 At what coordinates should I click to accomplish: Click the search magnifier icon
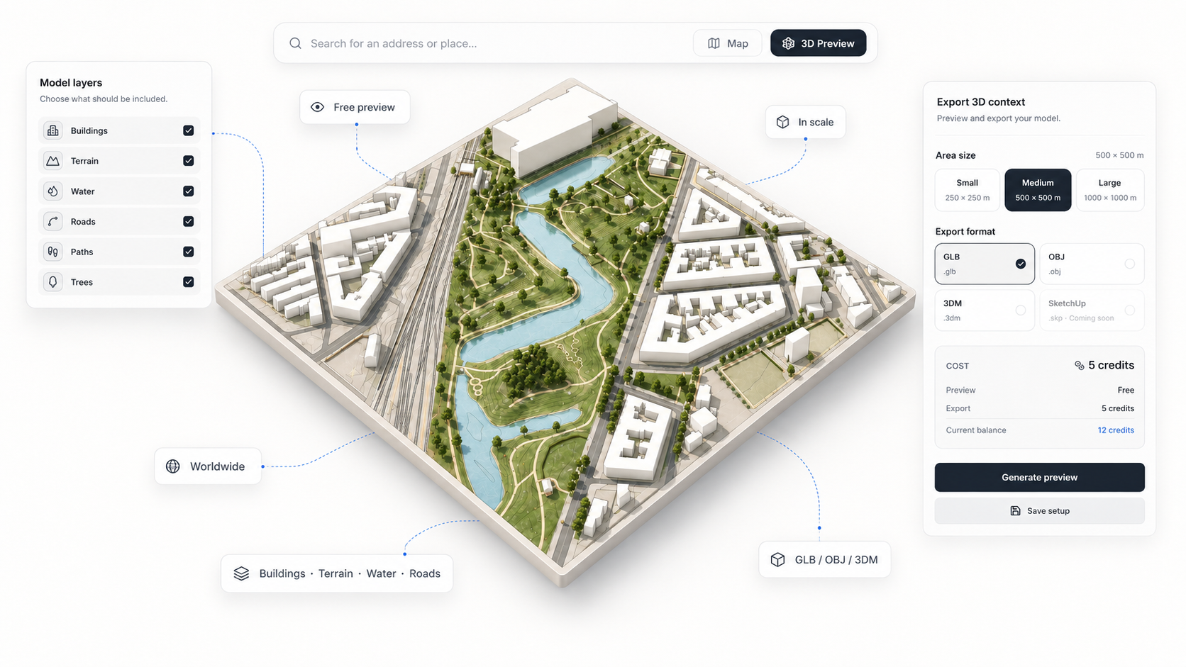coord(295,43)
